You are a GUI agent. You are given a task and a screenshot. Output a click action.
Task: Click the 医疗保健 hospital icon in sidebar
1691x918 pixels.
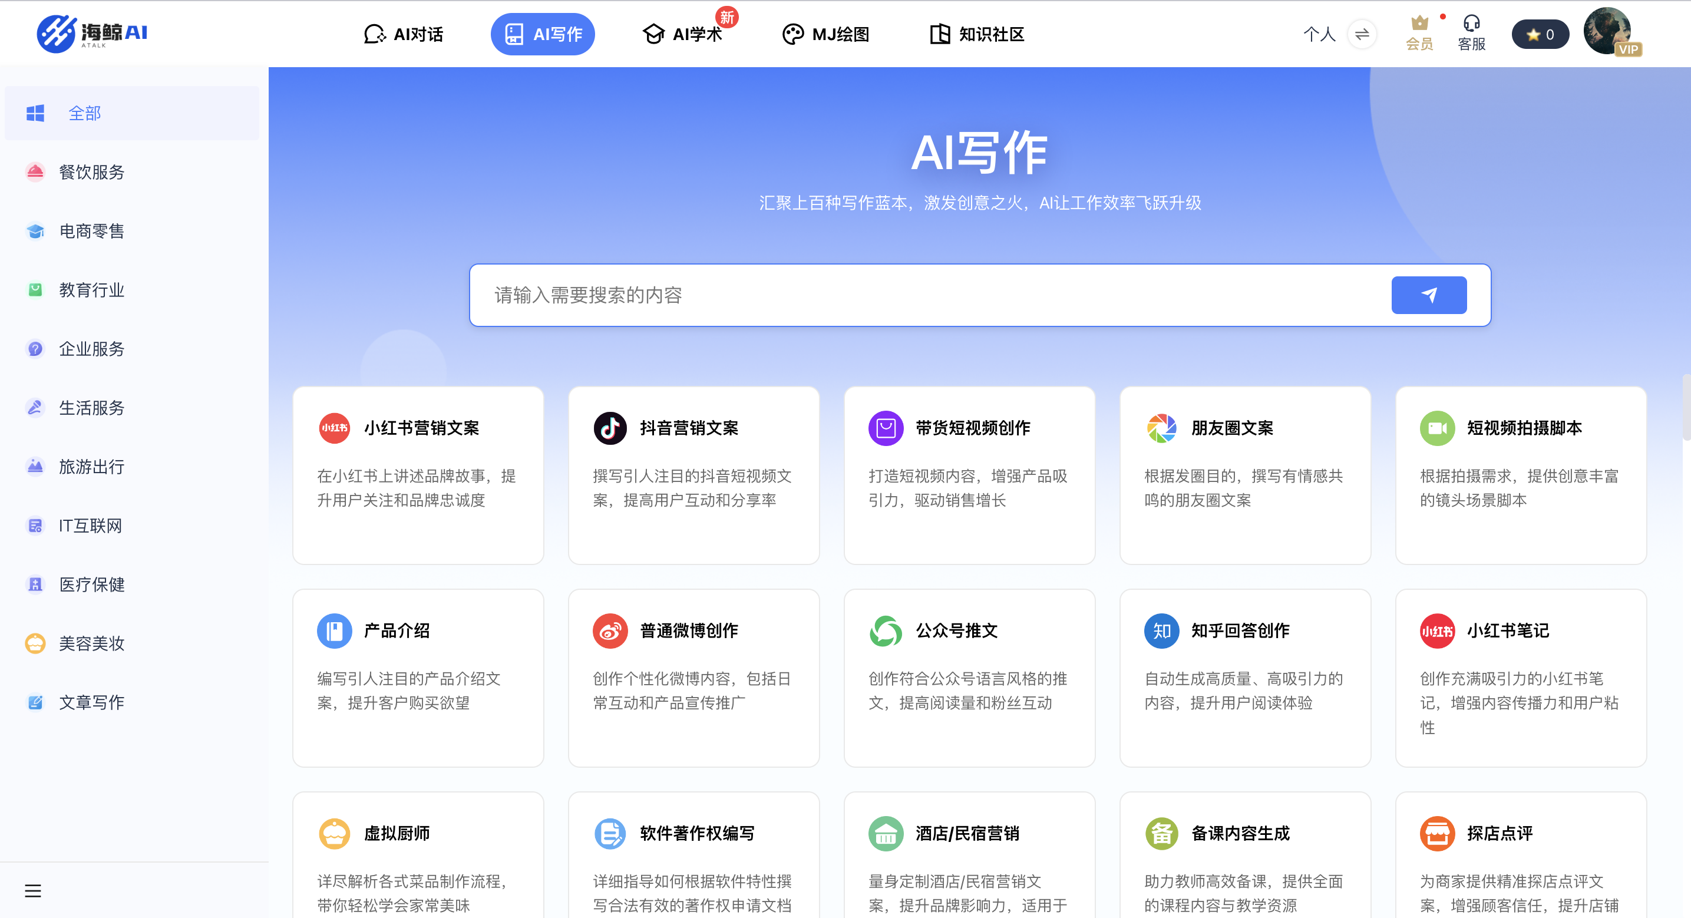point(35,585)
